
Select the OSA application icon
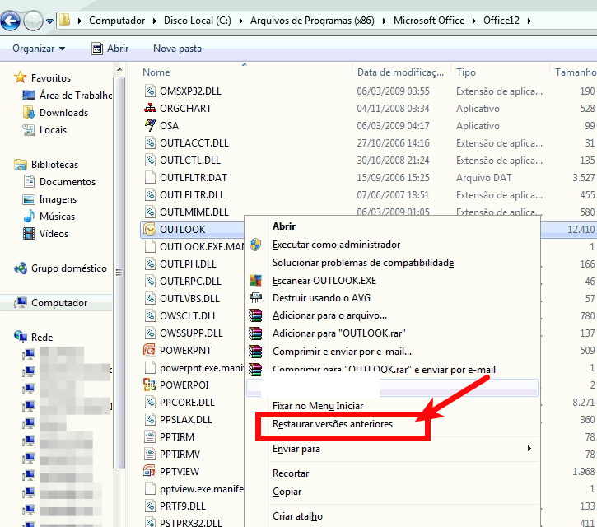coord(150,125)
